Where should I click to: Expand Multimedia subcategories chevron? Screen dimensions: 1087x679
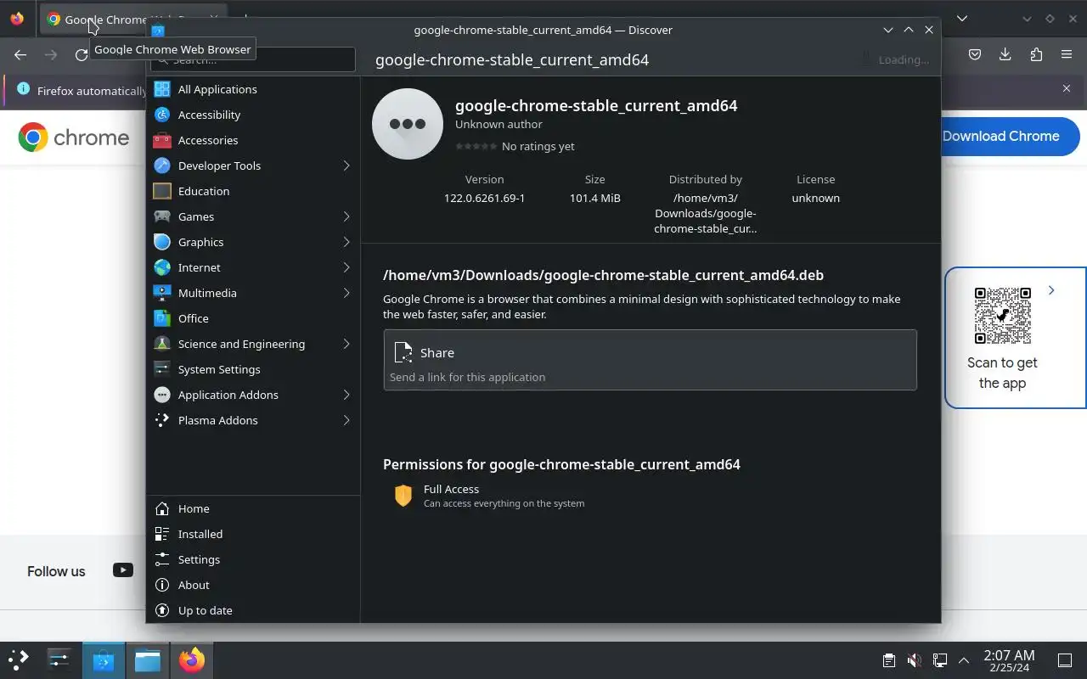coord(346,293)
